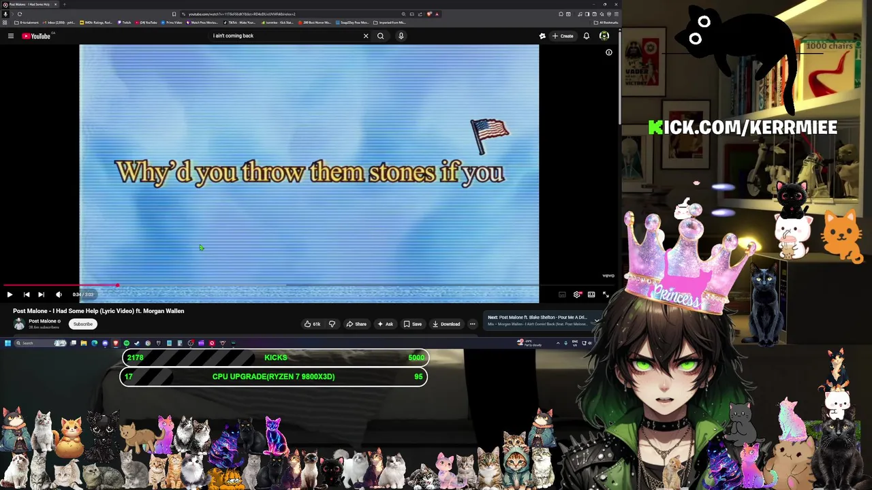Show hidden system tray icons
This screenshot has width=872, height=490.
558,343
